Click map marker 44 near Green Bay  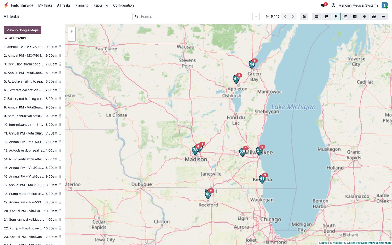(x=252, y=64)
